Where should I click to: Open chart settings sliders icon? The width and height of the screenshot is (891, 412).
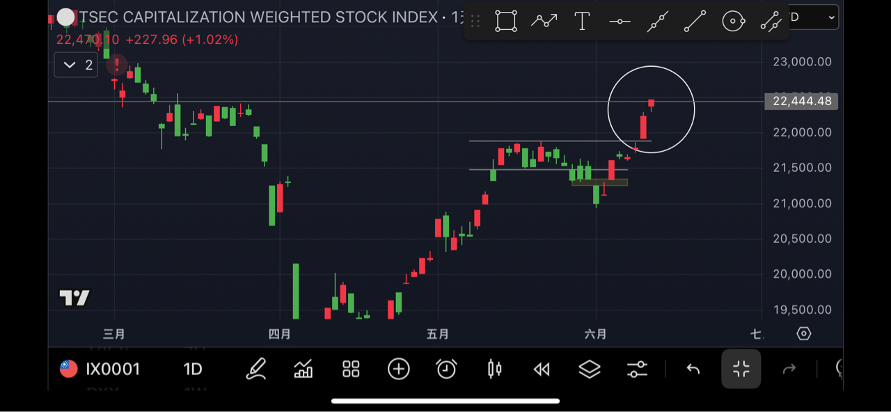[x=637, y=369]
